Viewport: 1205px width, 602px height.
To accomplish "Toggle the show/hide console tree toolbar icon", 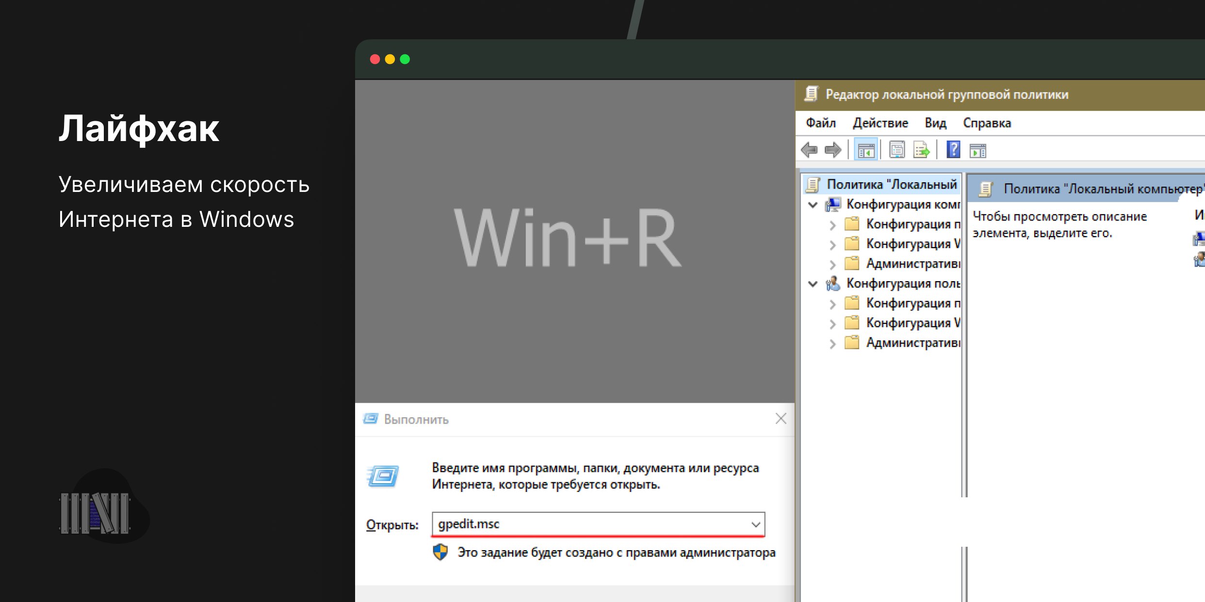I will click(866, 150).
